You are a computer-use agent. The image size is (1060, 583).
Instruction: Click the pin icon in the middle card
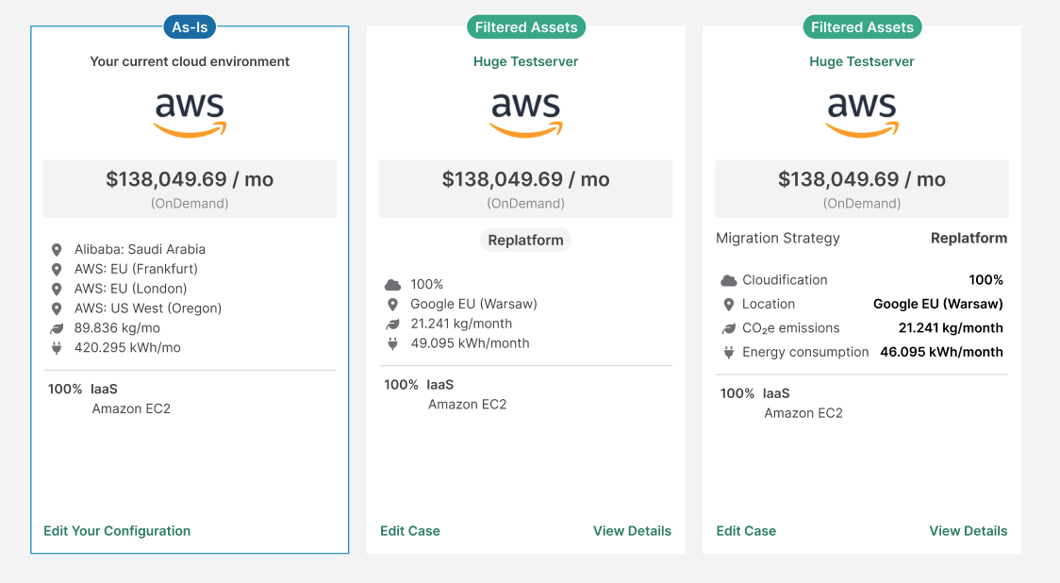tap(392, 305)
